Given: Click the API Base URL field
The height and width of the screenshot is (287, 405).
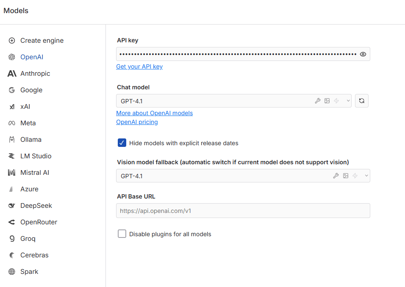Looking at the screenshot, I should [x=243, y=210].
